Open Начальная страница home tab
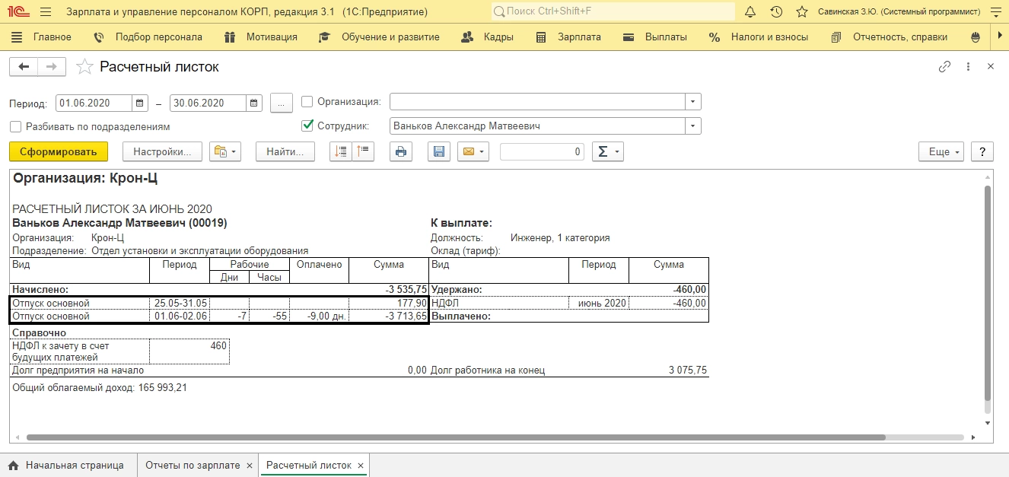The height and width of the screenshot is (477, 1009). click(67, 466)
